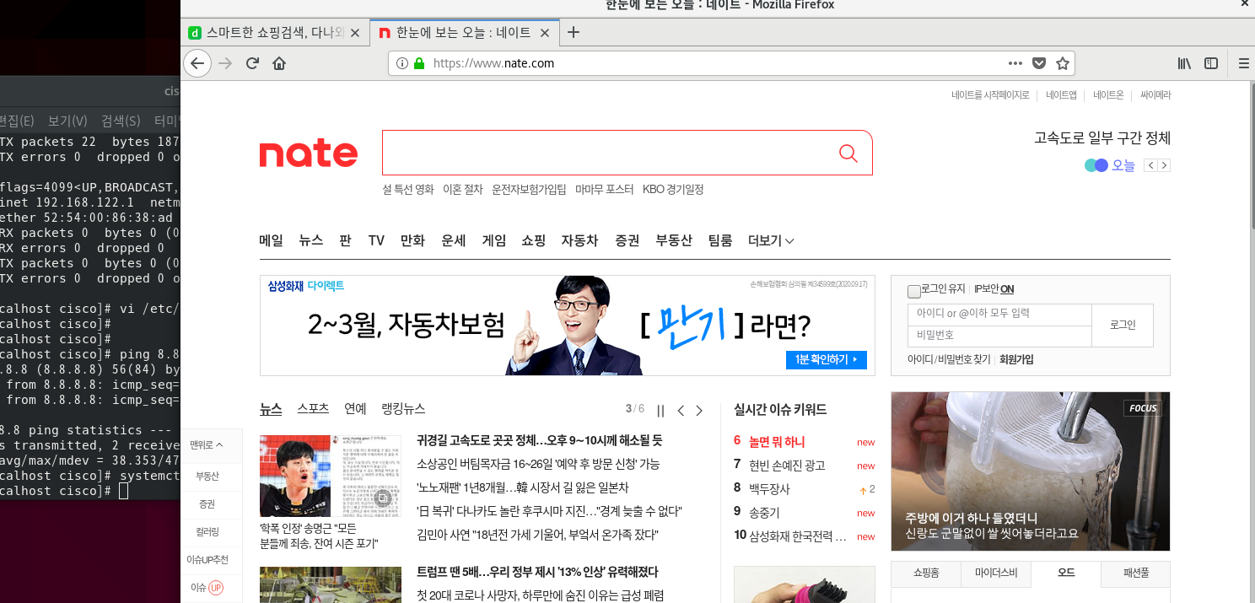Click headline 고속도로 일부 구간 정체
Image resolution: width=1255 pixels, height=603 pixels.
pos(1102,138)
